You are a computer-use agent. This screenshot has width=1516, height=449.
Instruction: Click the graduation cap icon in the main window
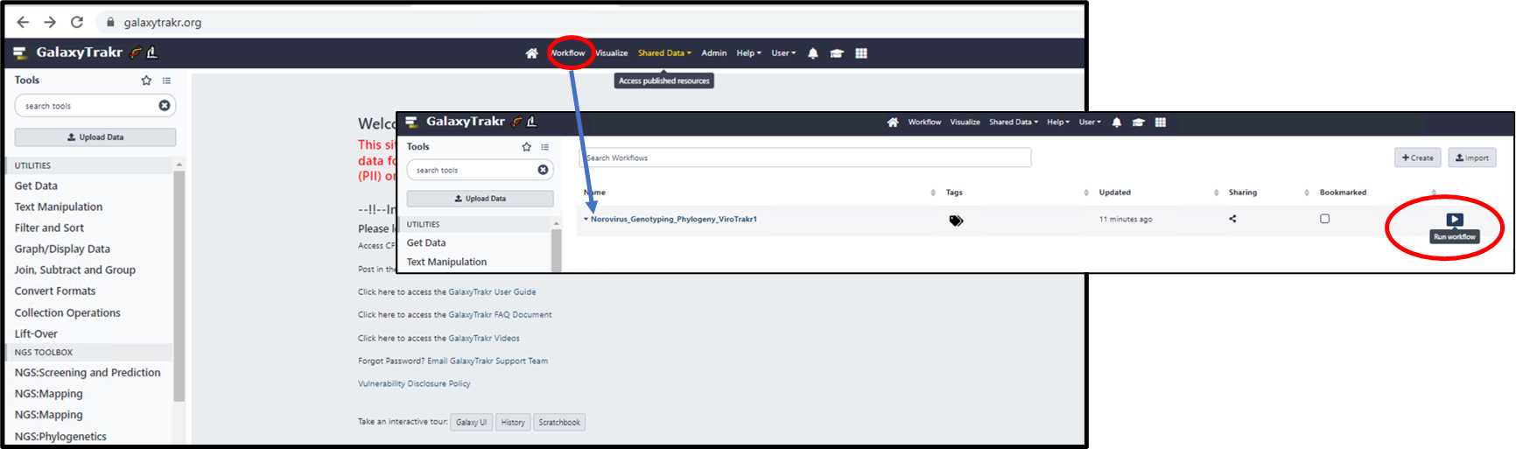[x=837, y=53]
